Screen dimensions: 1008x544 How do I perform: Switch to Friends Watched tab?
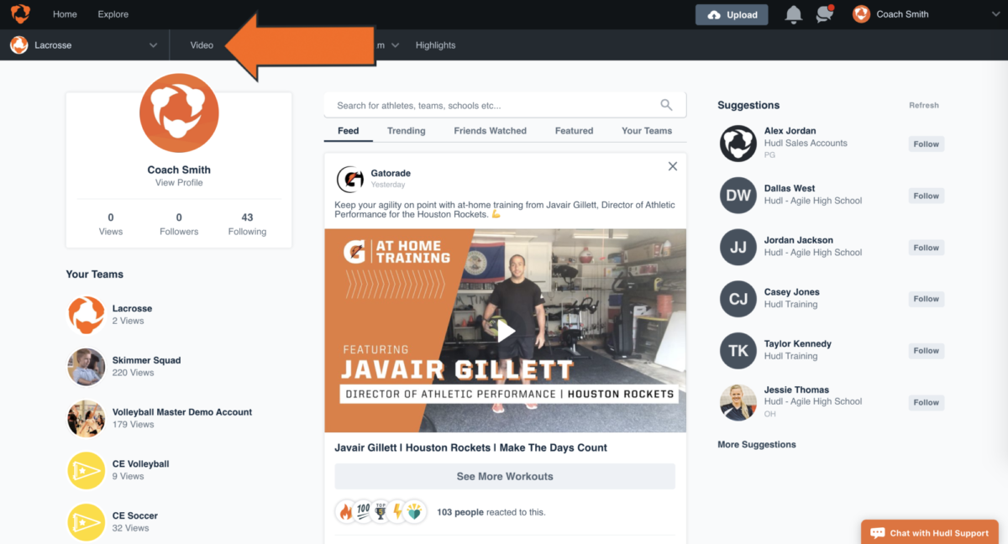click(x=490, y=131)
